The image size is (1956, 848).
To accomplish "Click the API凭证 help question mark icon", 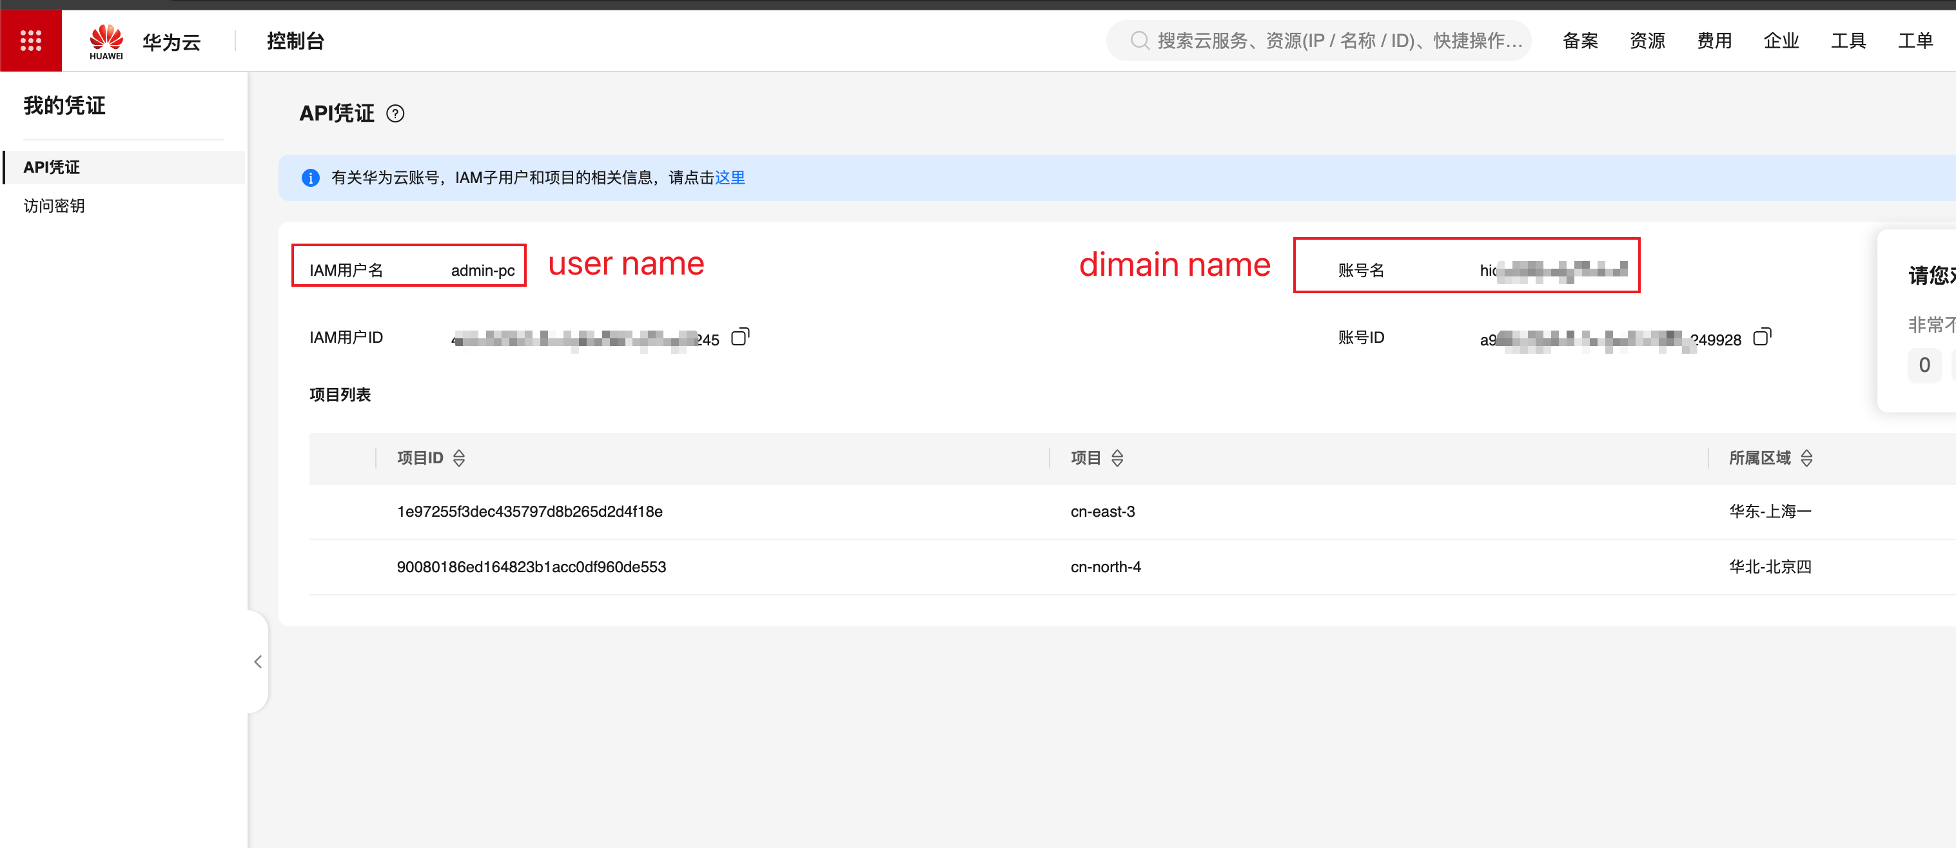I will (395, 114).
